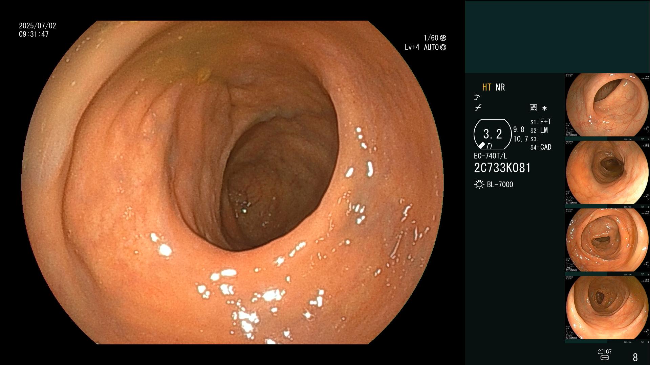The image size is (650, 365).
Task: Click the 10.7 diameter value
Action: point(521,139)
